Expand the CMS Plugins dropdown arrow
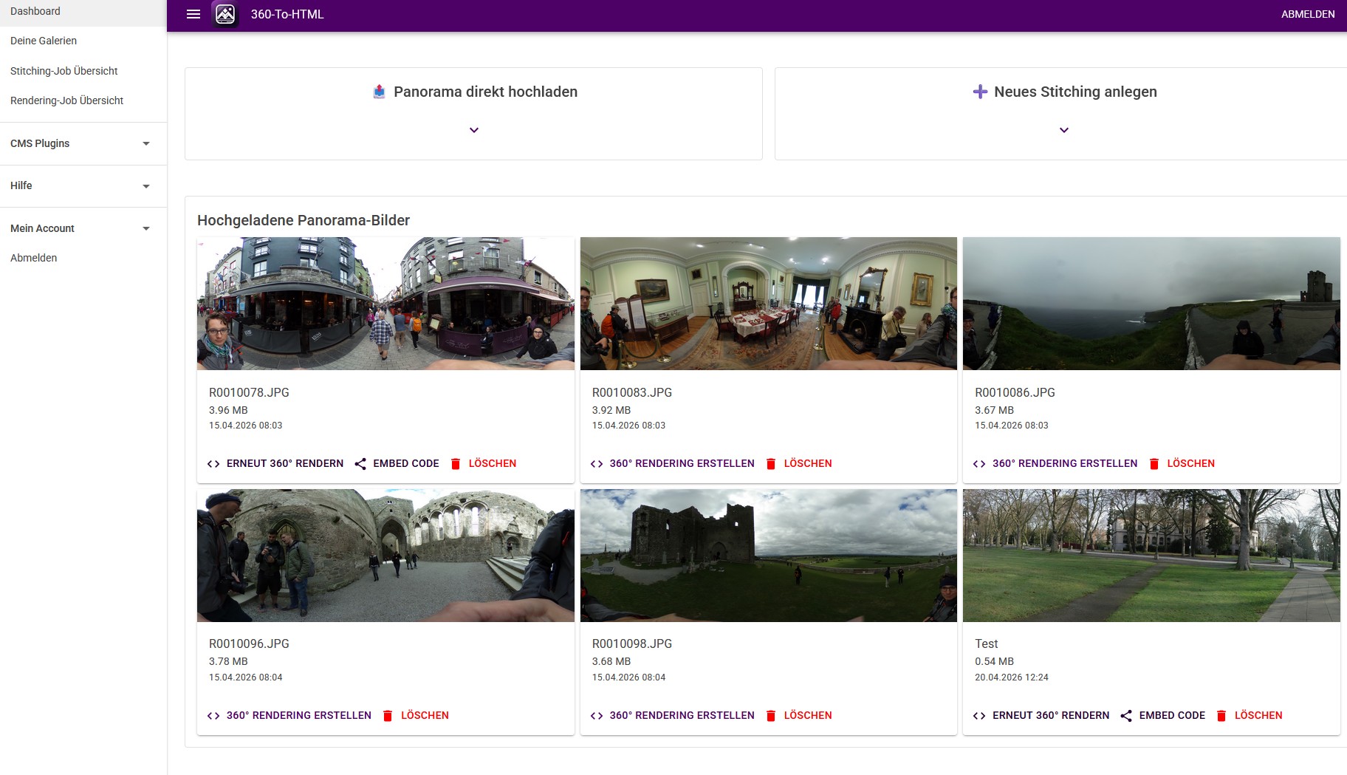This screenshot has width=1347, height=775. coord(146,143)
